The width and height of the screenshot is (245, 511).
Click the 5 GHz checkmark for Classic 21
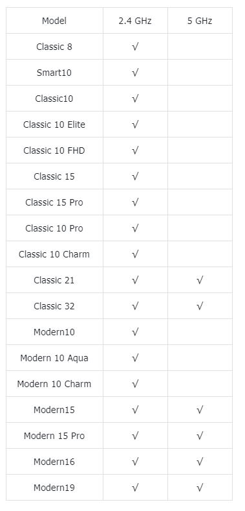200,280
